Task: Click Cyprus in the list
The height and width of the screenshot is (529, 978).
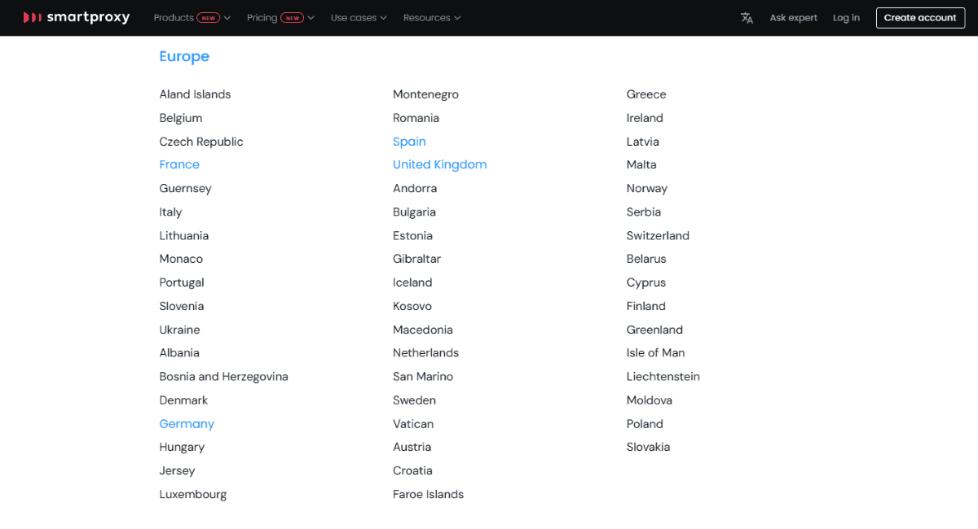Action: 646,282
